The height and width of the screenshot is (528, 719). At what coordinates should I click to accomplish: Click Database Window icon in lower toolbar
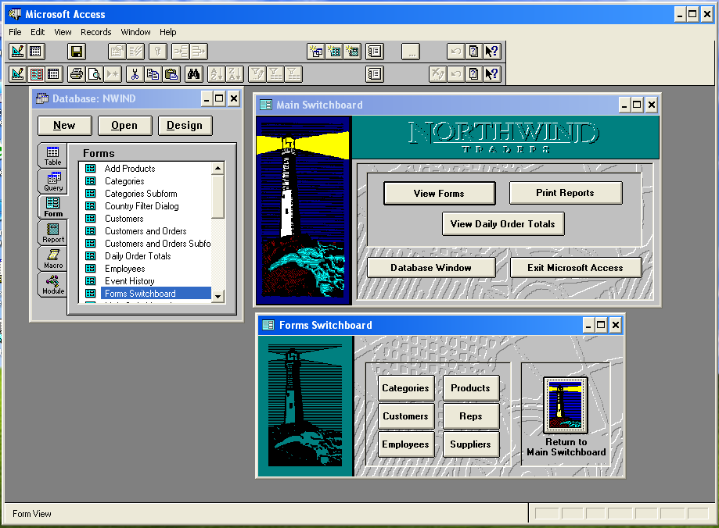[x=375, y=73]
